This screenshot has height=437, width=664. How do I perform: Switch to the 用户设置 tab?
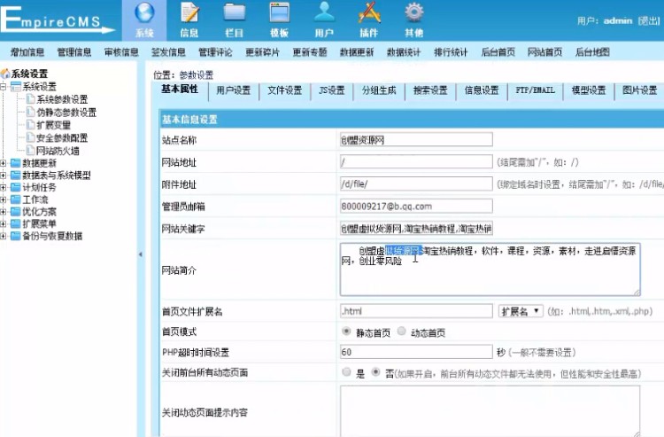coord(234,90)
